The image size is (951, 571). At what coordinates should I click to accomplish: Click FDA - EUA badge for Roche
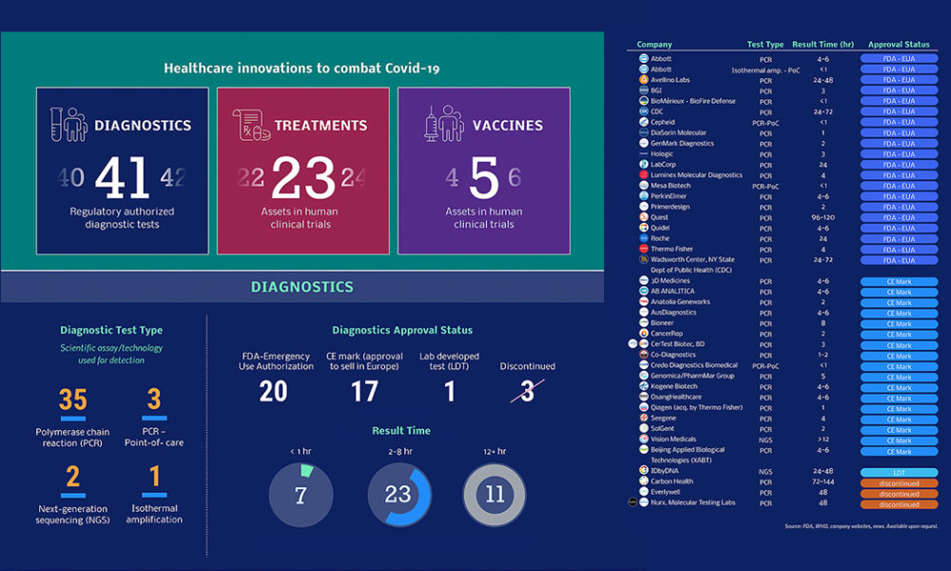(899, 239)
